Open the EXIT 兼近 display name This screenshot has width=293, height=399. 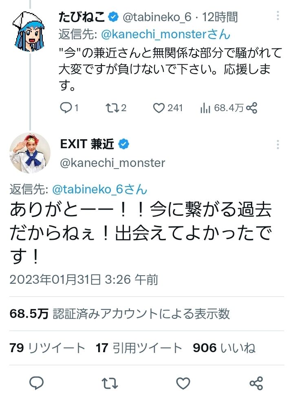[x=87, y=144]
